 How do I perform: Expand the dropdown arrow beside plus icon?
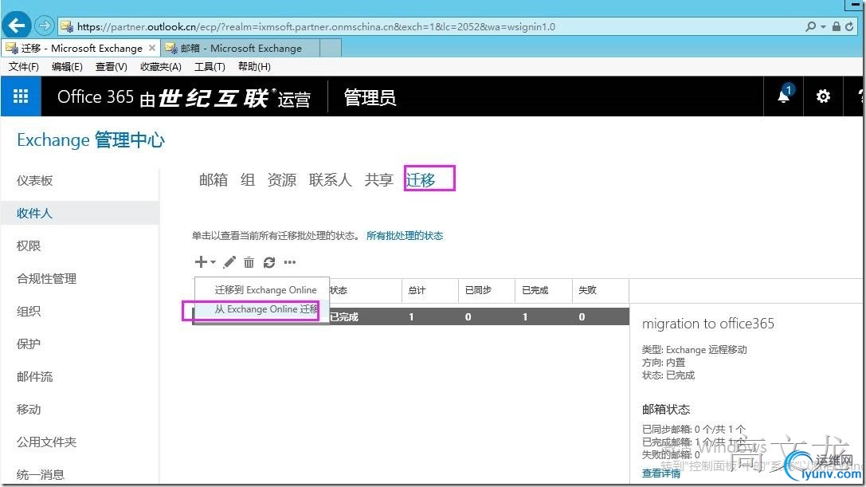pyautogui.click(x=213, y=262)
